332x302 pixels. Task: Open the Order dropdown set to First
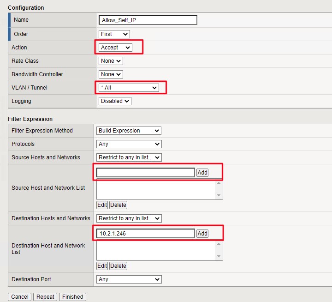[x=114, y=34]
